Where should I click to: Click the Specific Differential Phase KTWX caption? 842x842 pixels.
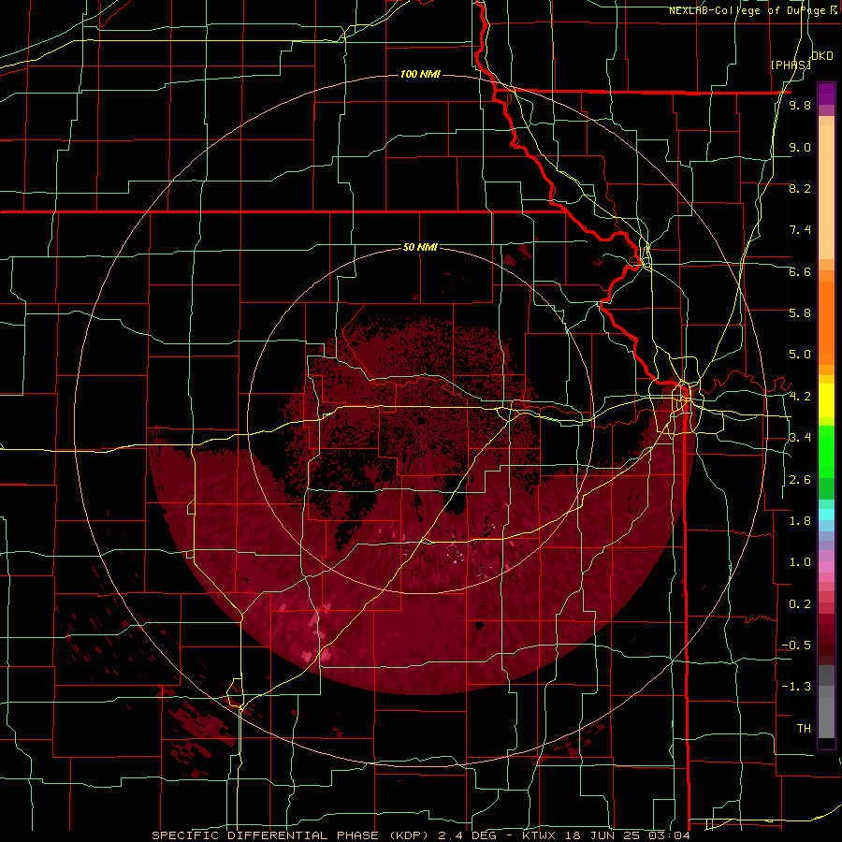[x=420, y=835]
